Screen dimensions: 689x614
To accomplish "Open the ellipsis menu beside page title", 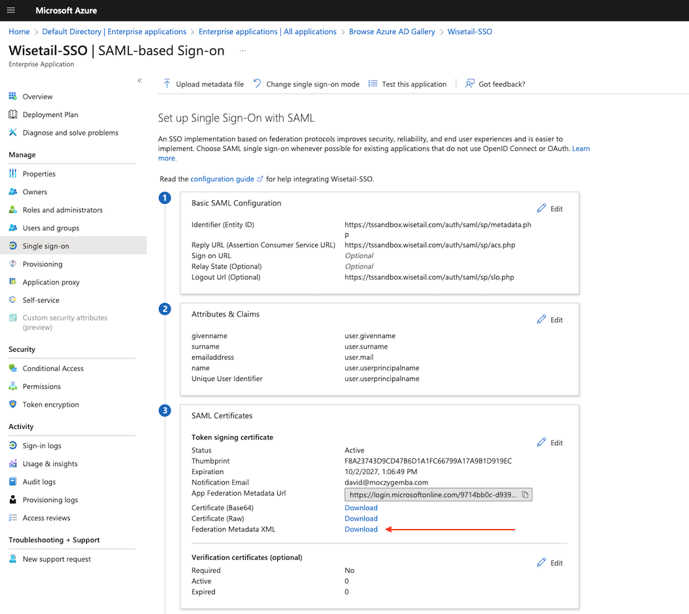I will coord(243,50).
